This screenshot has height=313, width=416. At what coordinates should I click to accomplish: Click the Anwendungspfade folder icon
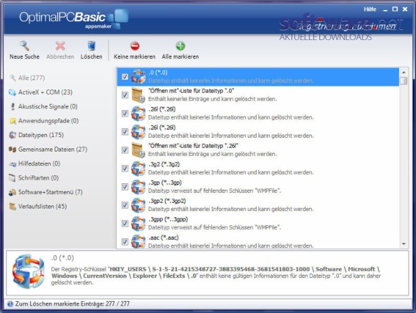tap(12, 121)
